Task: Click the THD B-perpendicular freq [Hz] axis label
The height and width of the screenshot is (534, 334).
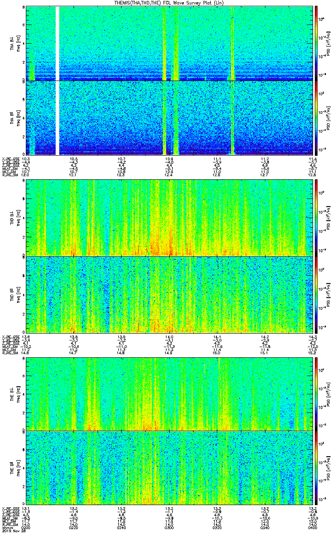Action: (x=18, y=218)
